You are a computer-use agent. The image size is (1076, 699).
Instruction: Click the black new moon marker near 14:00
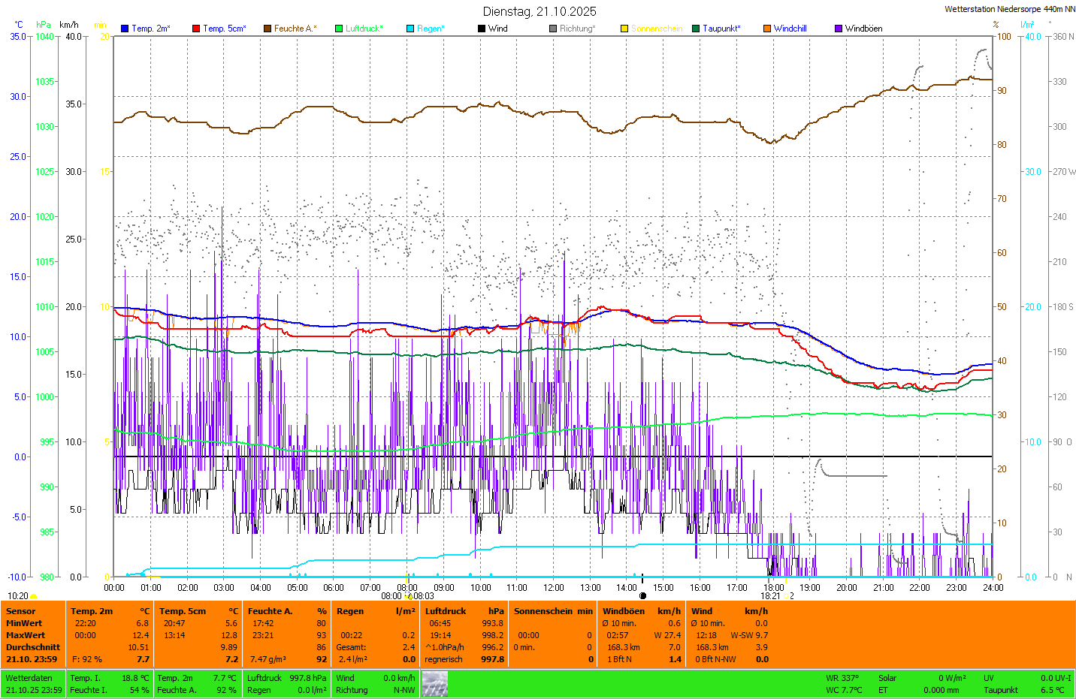point(642,596)
